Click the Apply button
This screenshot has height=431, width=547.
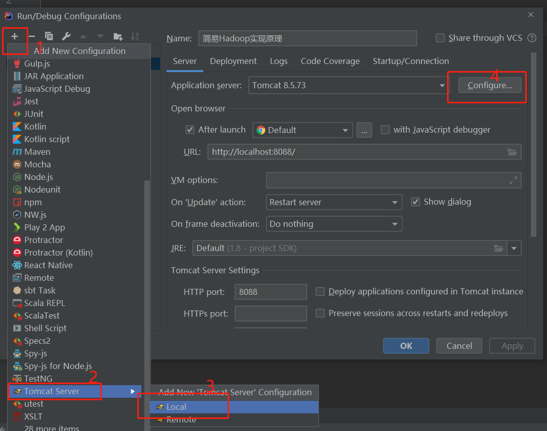[x=512, y=346]
